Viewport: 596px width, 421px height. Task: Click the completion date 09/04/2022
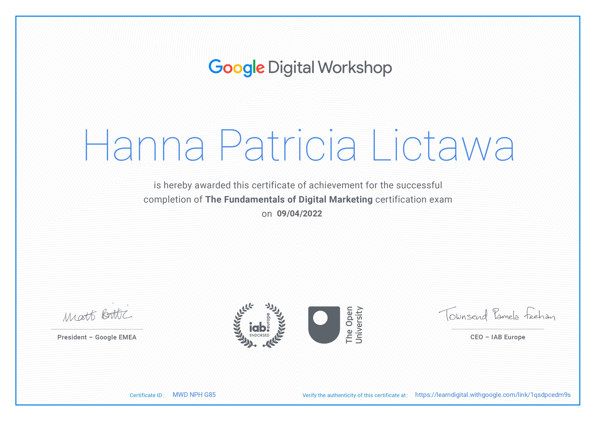[299, 214]
